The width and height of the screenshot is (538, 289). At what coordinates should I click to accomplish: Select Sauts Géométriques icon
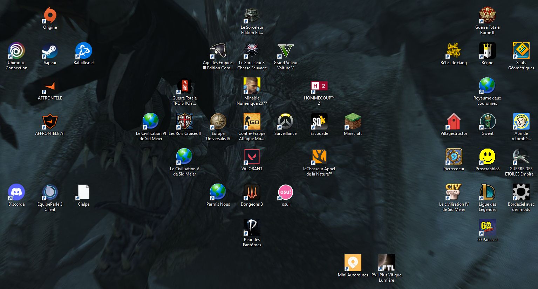pos(521,51)
